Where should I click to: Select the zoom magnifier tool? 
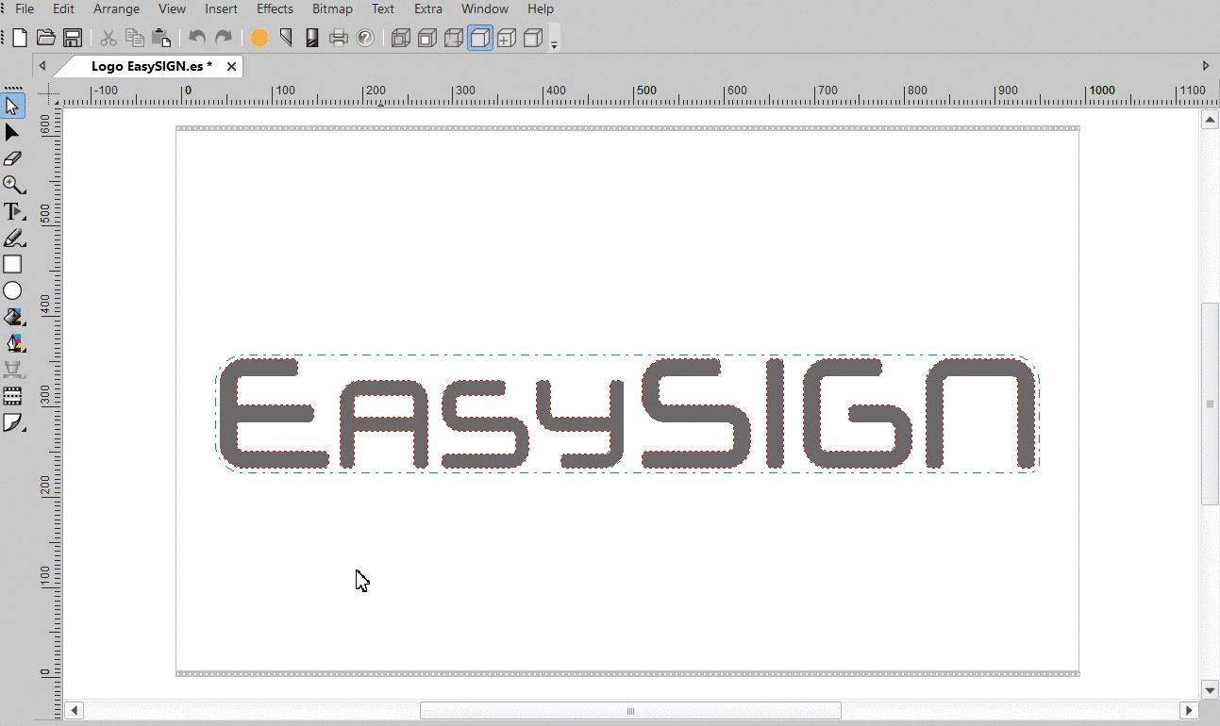(x=12, y=185)
